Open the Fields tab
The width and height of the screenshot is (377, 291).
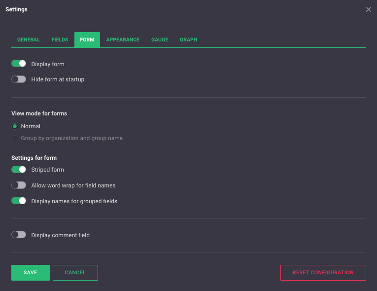point(60,40)
